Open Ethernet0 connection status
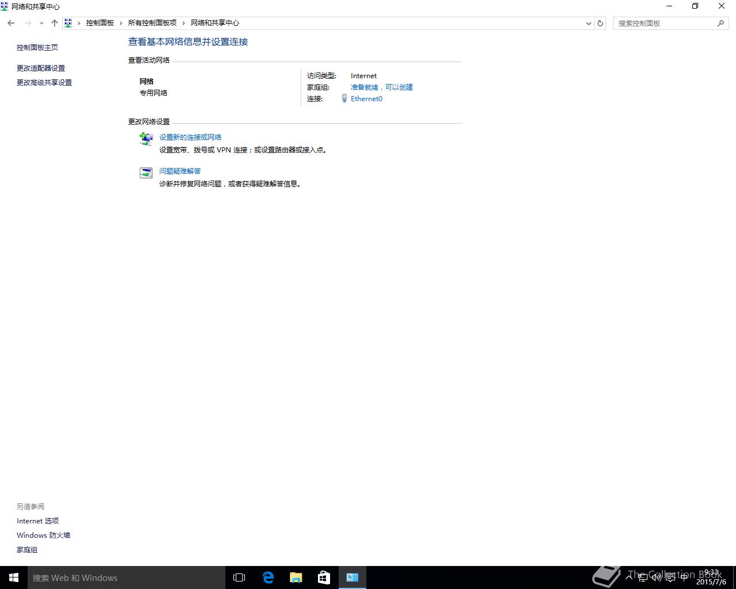This screenshot has width=736, height=589. (x=366, y=99)
